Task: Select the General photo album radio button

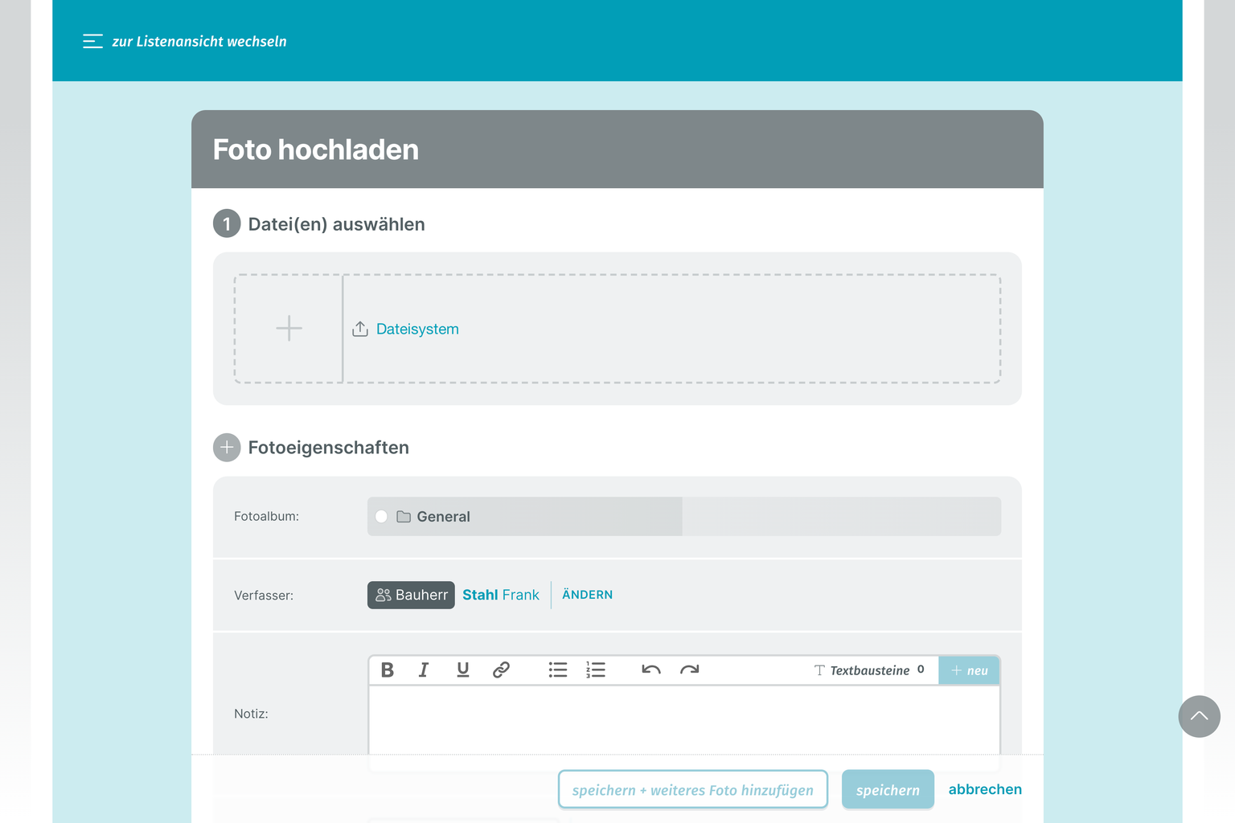Action: (x=382, y=517)
